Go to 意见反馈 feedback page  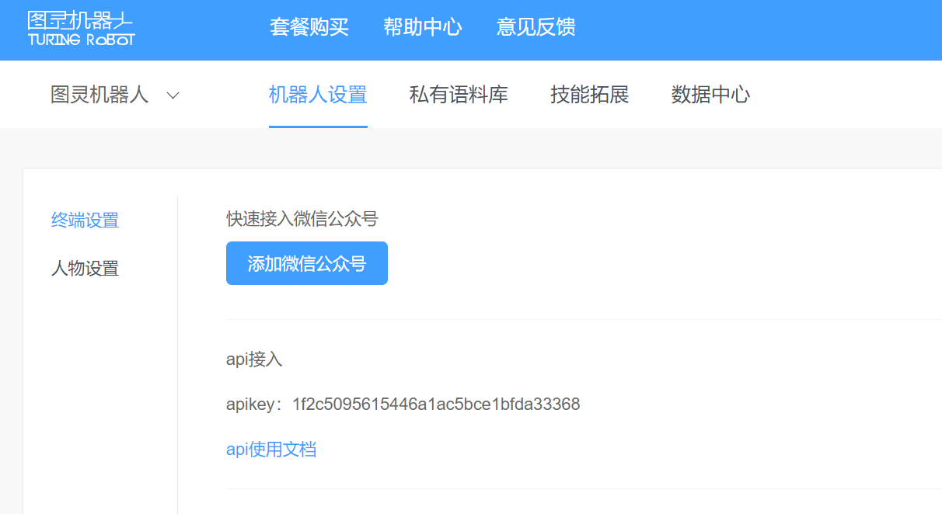pos(536,28)
